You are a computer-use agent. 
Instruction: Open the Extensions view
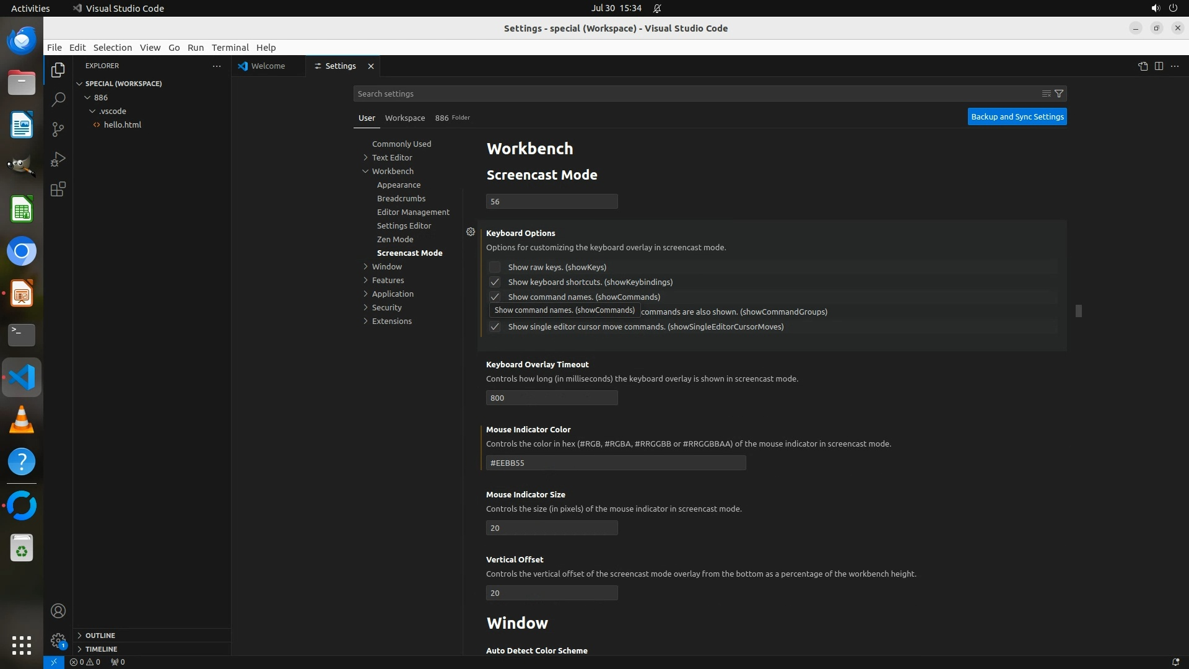pos(58,190)
